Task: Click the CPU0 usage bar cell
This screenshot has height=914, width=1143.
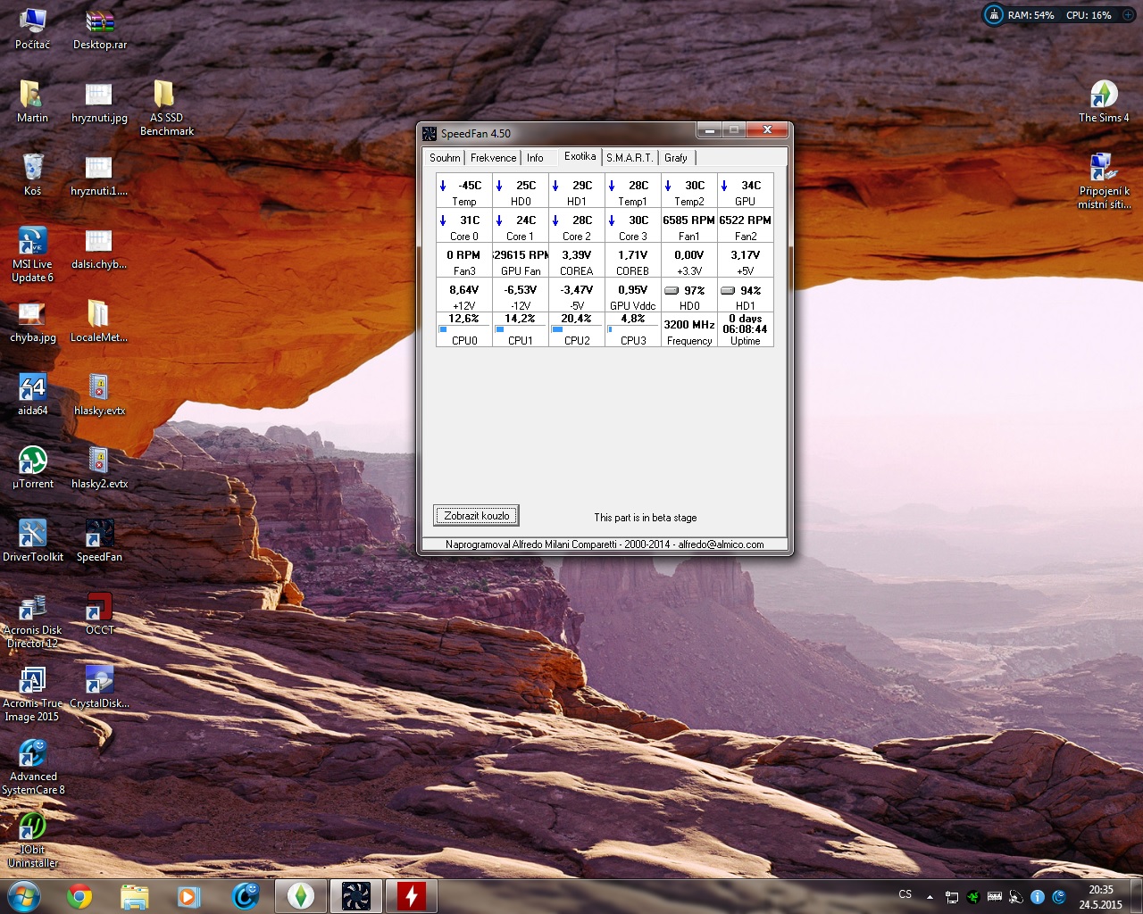Action: click(x=464, y=329)
